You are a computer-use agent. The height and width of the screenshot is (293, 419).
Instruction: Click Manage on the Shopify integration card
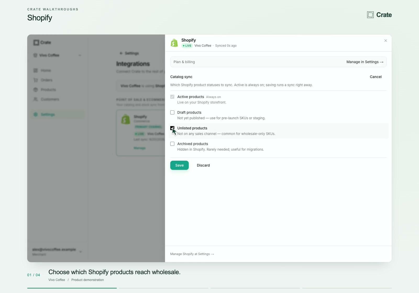tap(139, 148)
